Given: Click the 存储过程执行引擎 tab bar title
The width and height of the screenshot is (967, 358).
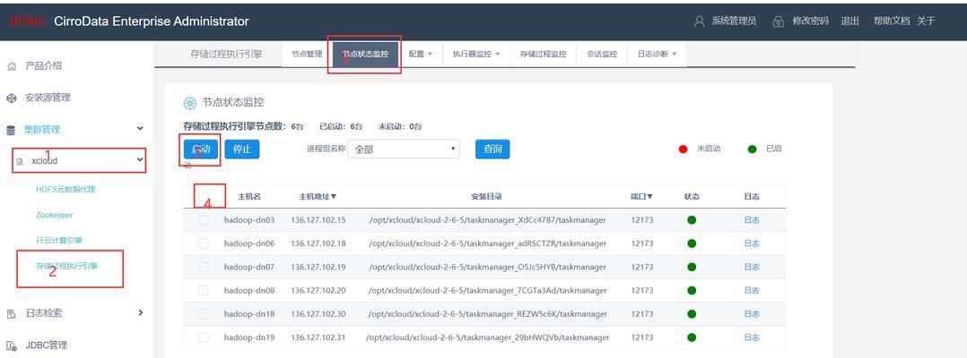Looking at the screenshot, I should 226,54.
